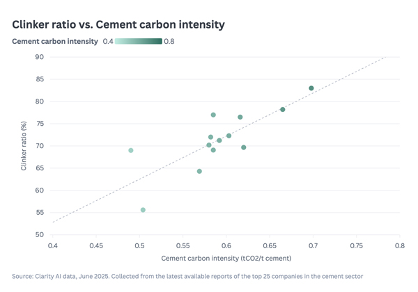The height and width of the screenshot is (292, 418).
Task: Click the 'Source: Clarity AI data' footnote
Action: point(187,276)
